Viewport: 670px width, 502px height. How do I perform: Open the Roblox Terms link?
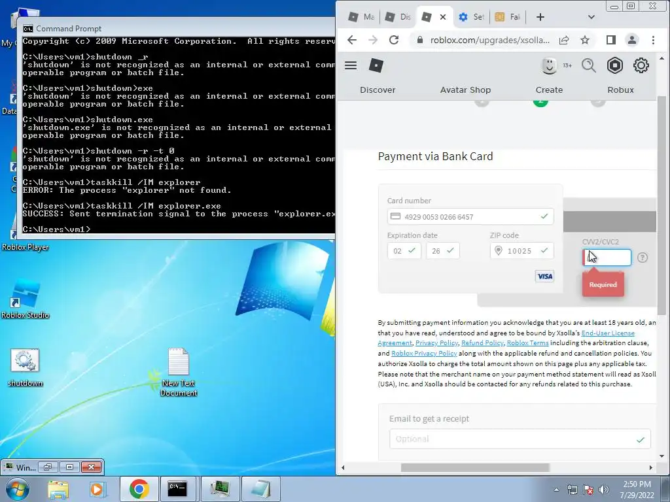coord(527,343)
